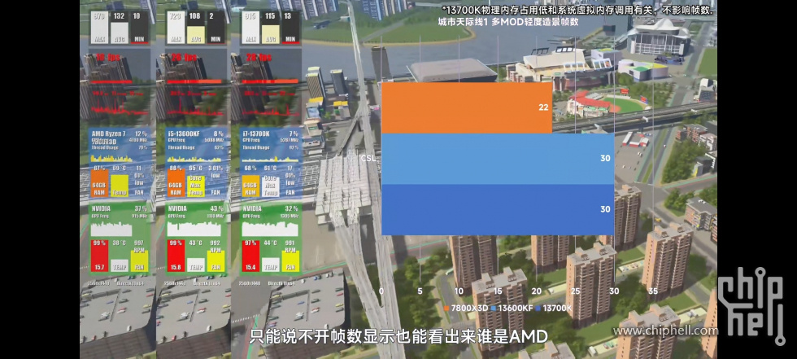This screenshot has height=359, width=797.
Task: Click the yellow FAN box under 992 RPM
Action: [216, 260]
